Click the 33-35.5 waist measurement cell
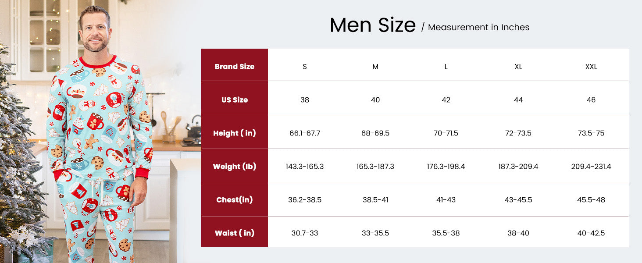 (x=375, y=233)
